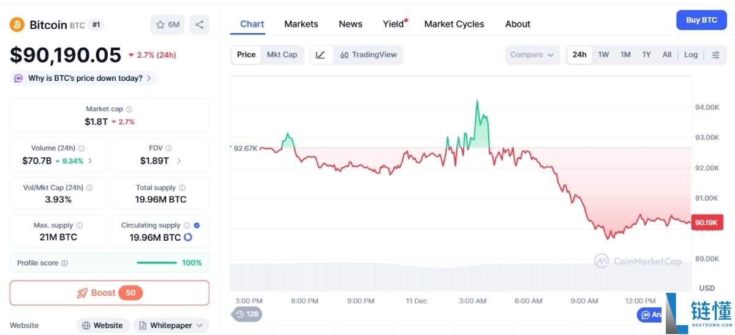Viewport: 735px width, 335px height.
Task: Click the Boost 50 button
Action: coord(110,293)
